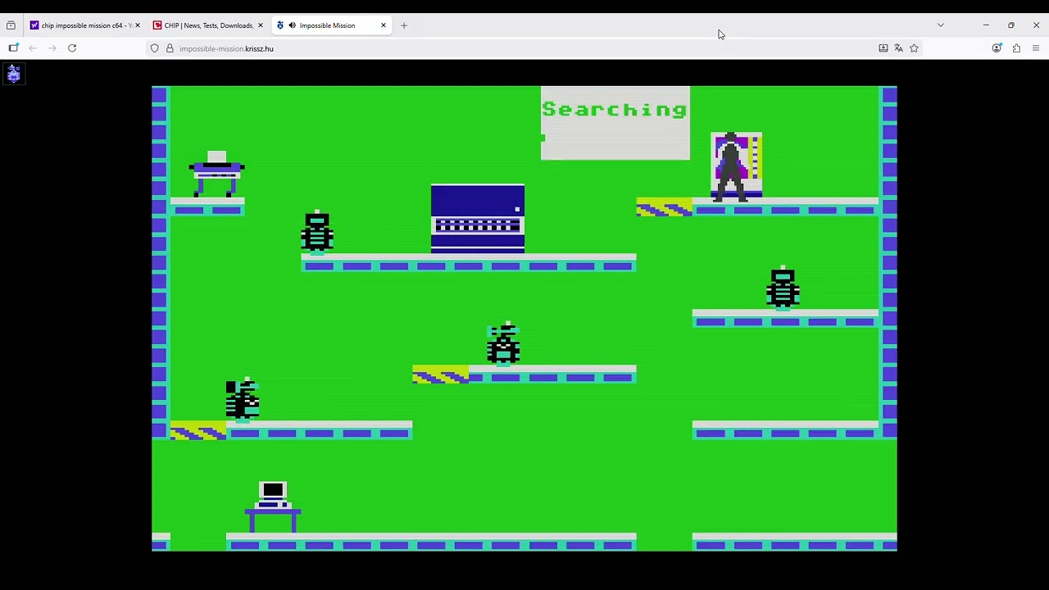Click the blue mainframe cabinet on the upper platform

click(x=478, y=219)
